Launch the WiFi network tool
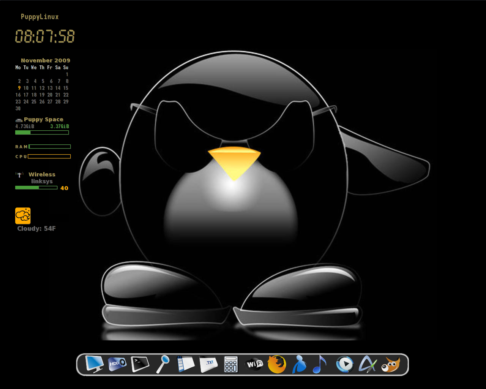Screen dimensions: 486x389 tap(254, 364)
